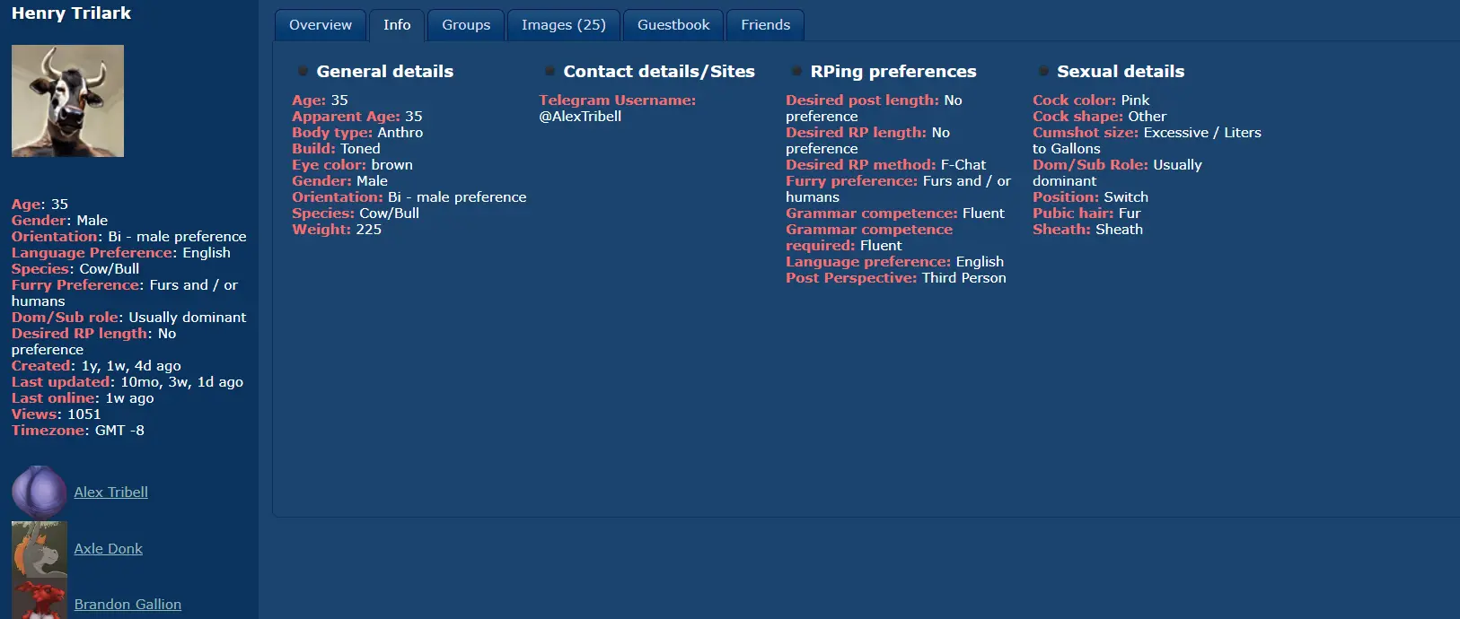Click the Desired RP method: F-Chat entry
1460x619 pixels.
[x=886, y=165]
